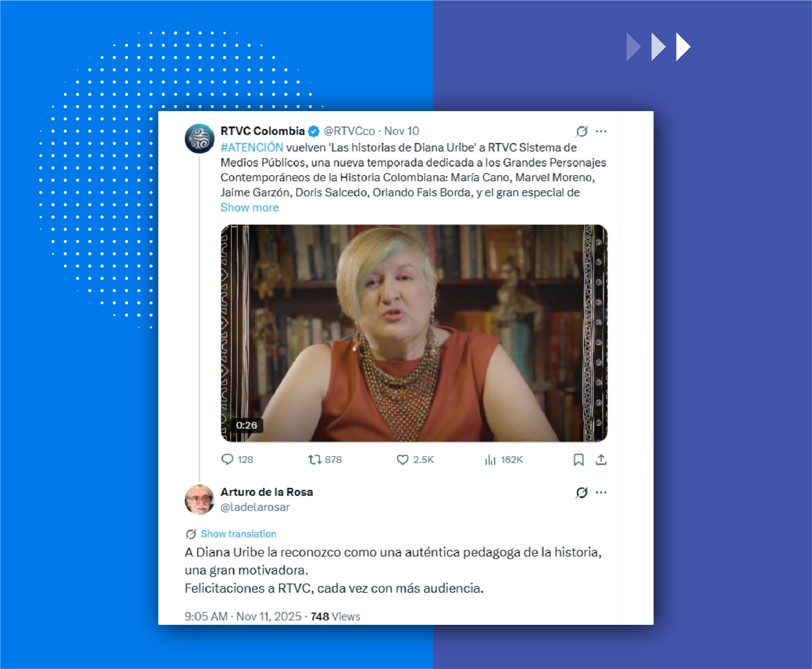812x669 pixels.
Task: Open the 162K view analytics icon
Action: [x=490, y=459]
